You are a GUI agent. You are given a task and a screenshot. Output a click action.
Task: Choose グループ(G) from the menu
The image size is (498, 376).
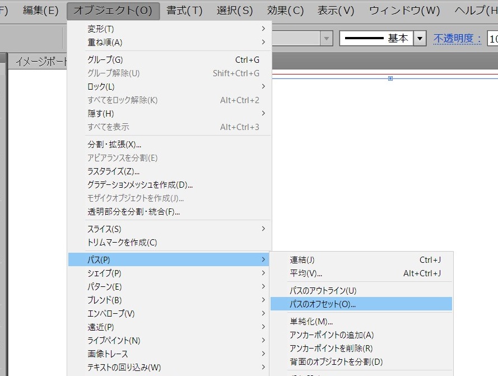coord(170,60)
